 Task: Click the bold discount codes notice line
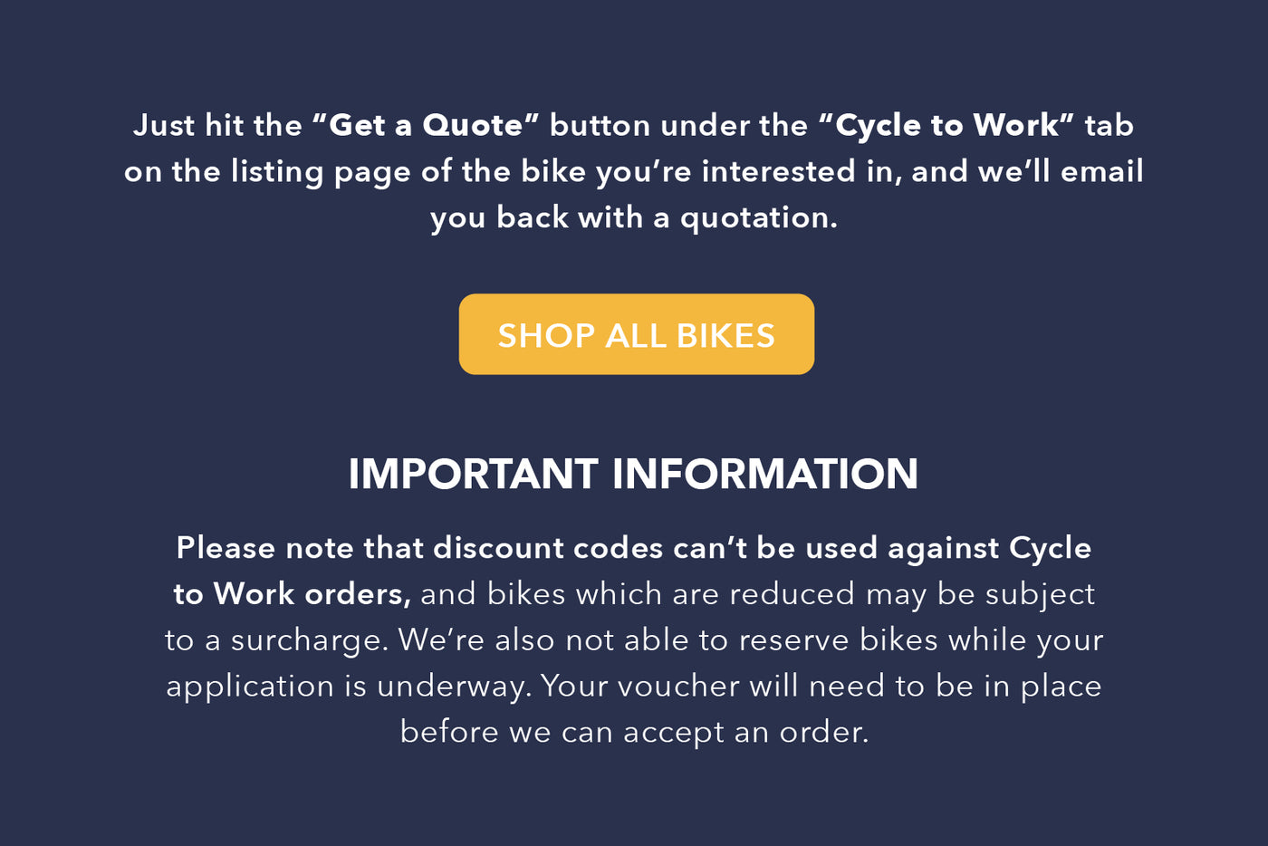click(x=634, y=548)
